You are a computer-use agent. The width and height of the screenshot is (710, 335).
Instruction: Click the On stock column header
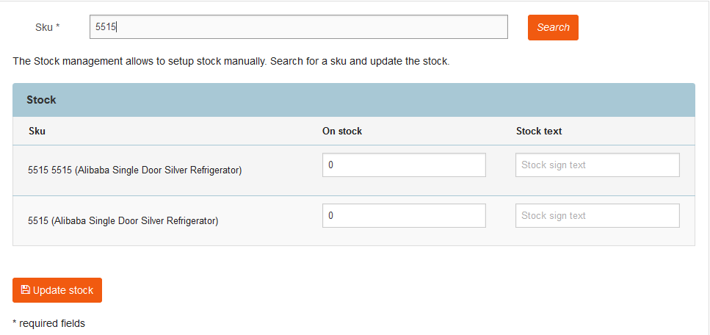[342, 131]
